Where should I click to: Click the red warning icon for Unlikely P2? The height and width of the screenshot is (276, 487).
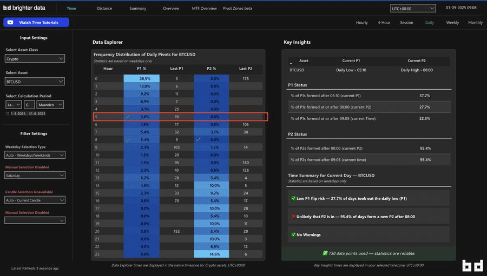tap(293, 217)
